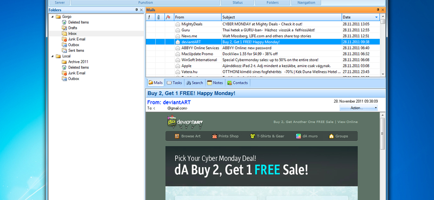Open WinSoft International Cybermonday sales email

pyautogui.click(x=263, y=60)
